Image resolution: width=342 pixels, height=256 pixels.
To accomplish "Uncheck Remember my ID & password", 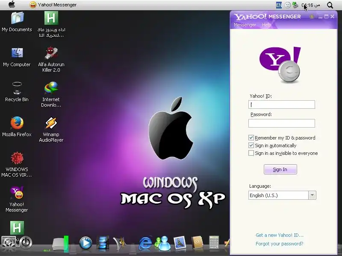I will point(251,137).
